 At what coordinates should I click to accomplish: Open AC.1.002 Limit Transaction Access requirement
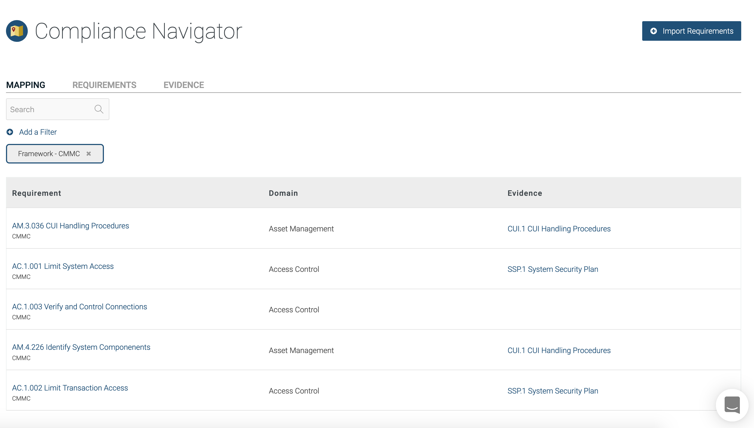(70, 388)
